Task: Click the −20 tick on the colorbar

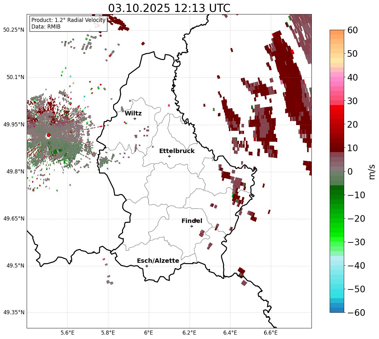Action: point(356,218)
